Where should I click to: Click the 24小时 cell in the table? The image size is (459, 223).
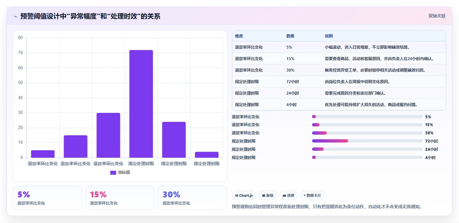[292, 93]
